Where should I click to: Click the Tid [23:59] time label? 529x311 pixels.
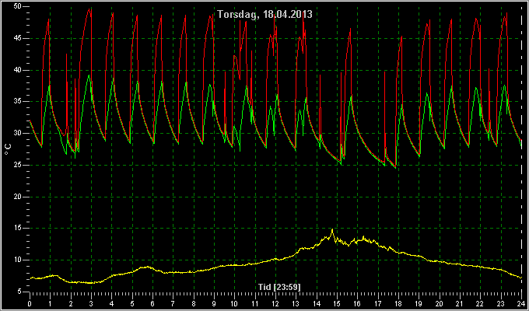coord(279,288)
